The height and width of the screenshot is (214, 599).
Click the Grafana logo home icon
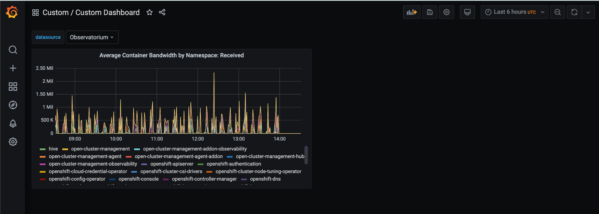click(x=12, y=12)
